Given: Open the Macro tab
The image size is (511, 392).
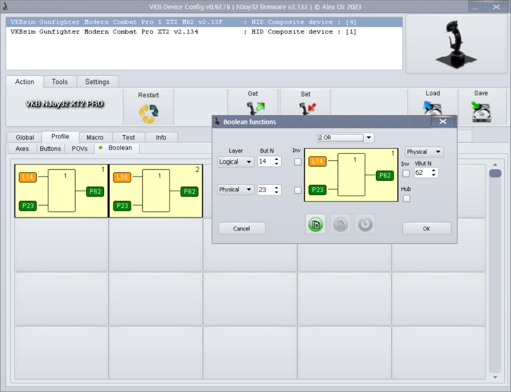Looking at the screenshot, I should click(x=95, y=138).
